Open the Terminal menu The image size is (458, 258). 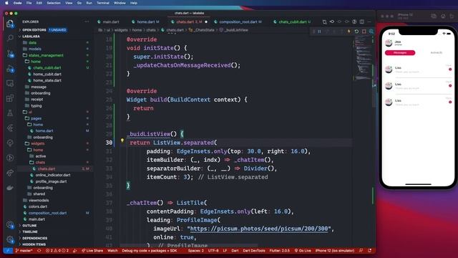pyautogui.click(x=103, y=3)
